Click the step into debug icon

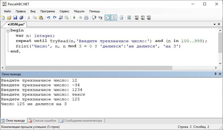point(100,18)
